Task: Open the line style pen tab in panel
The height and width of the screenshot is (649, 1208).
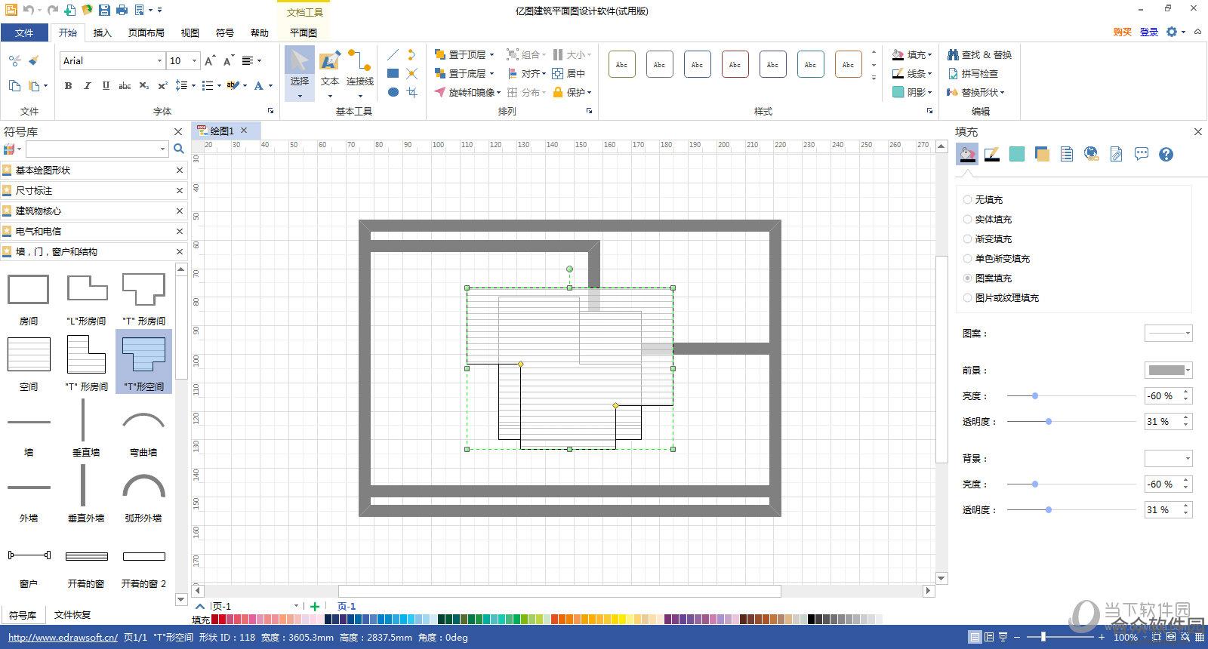Action: (992, 154)
